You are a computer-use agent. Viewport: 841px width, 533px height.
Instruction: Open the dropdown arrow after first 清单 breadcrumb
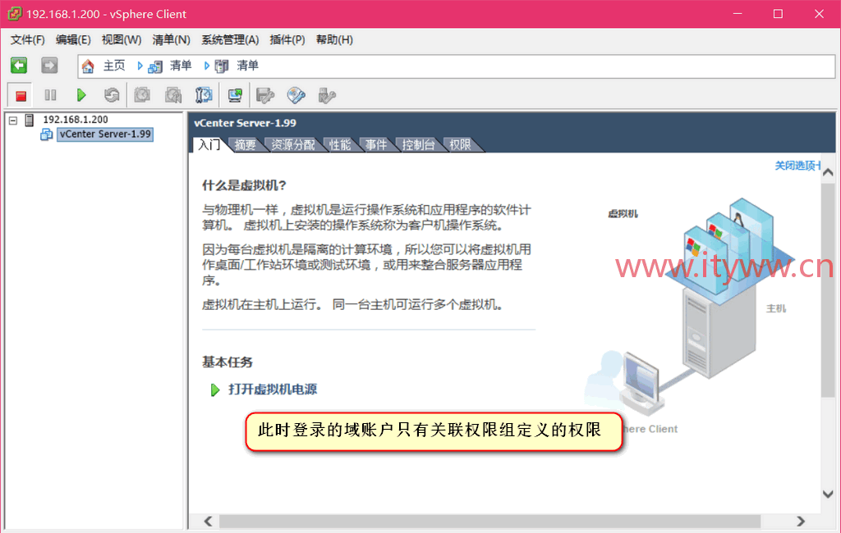[x=206, y=66]
